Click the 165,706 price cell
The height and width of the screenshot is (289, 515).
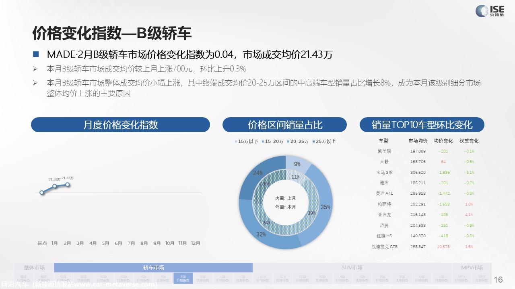click(x=418, y=162)
